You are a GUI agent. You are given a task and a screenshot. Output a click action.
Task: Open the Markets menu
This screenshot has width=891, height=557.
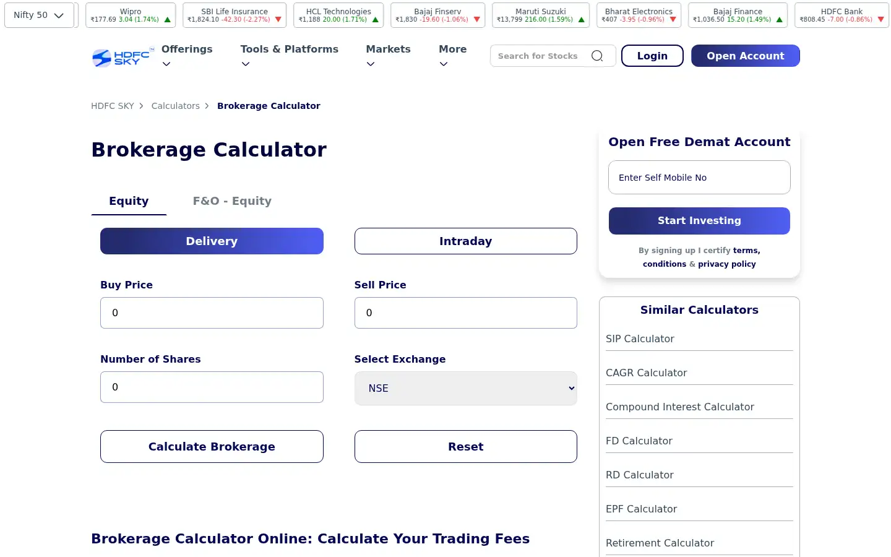[x=388, y=49]
